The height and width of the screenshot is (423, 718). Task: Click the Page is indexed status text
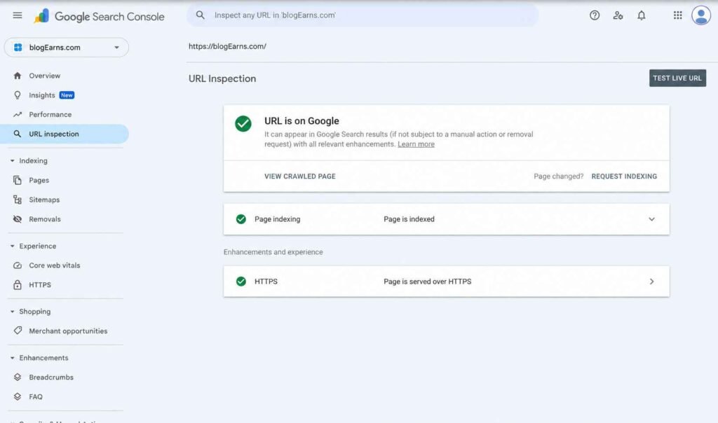pyautogui.click(x=409, y=219)
